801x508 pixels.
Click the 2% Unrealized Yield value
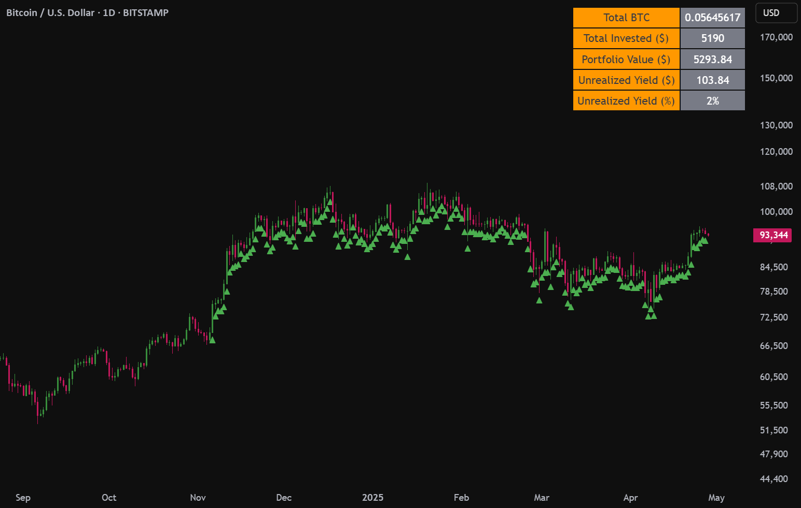(x=712, y=100)
